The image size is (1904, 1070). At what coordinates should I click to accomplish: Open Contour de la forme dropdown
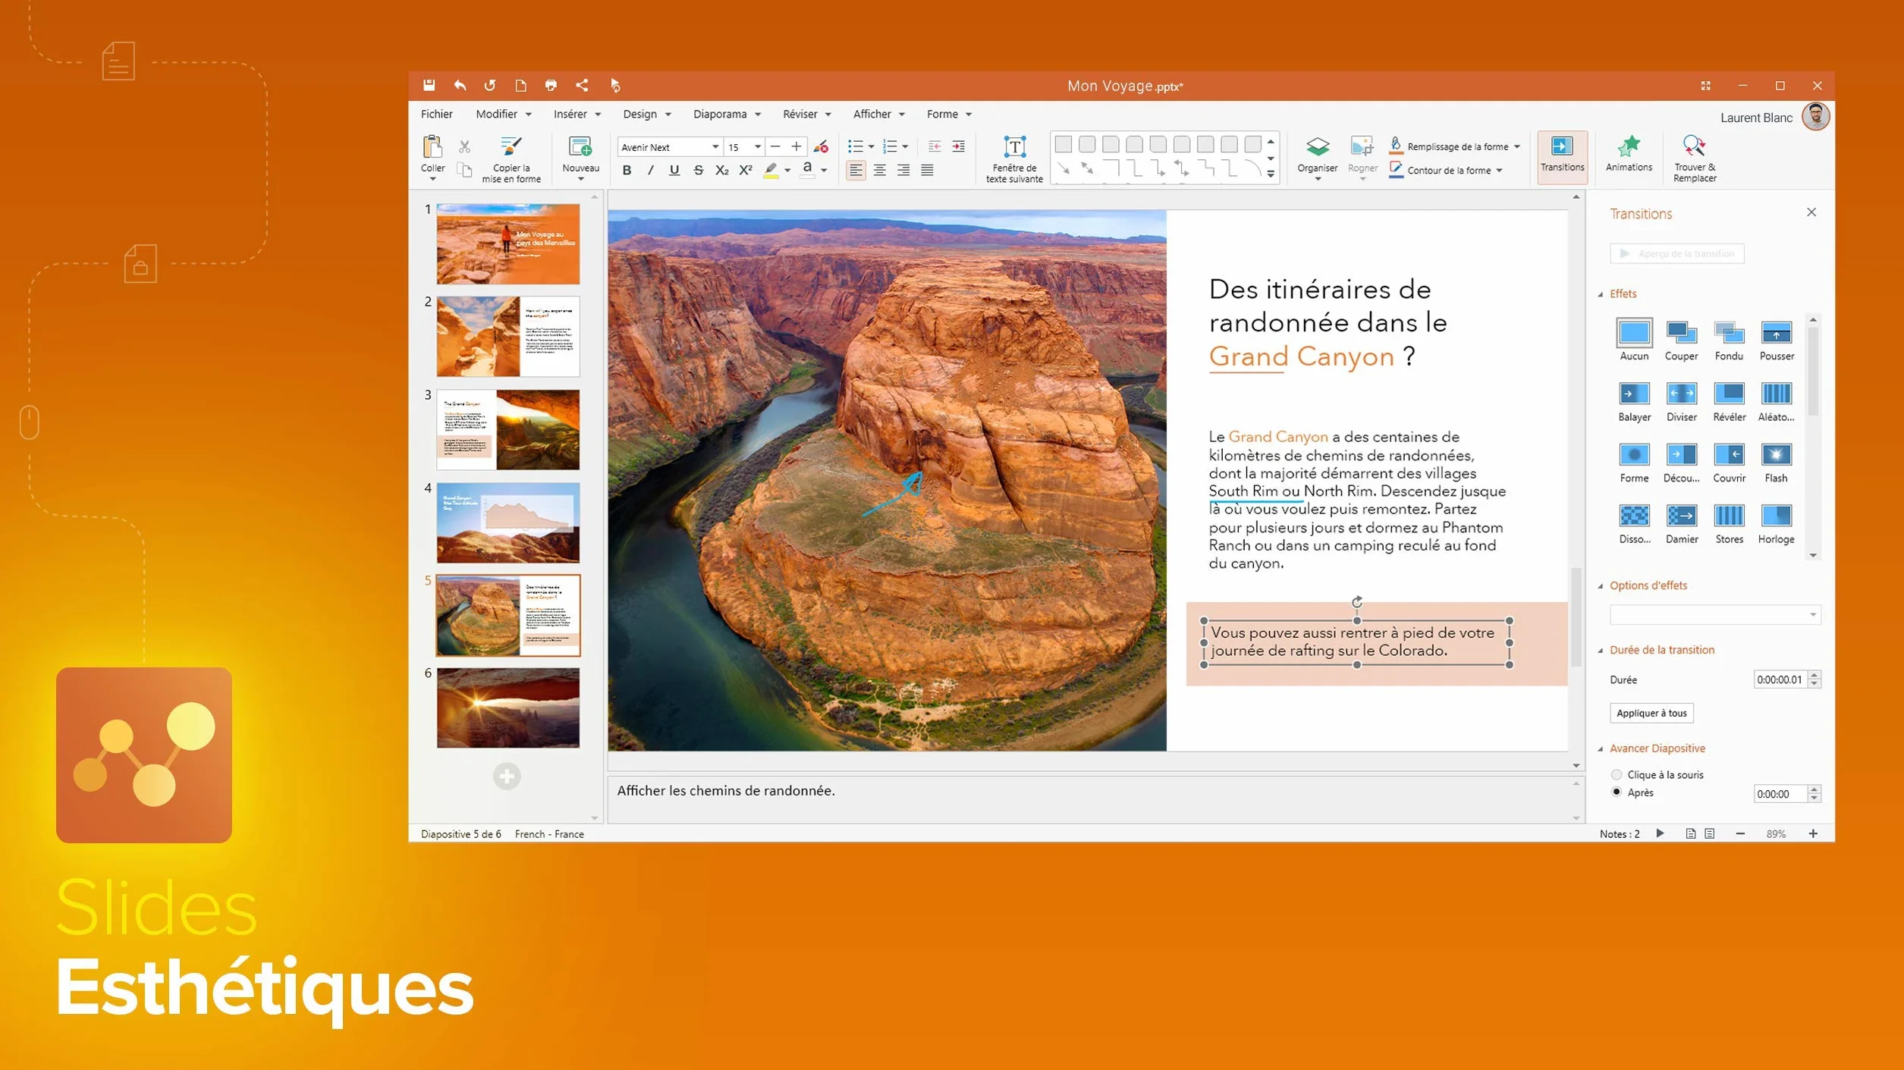[1499, 171]
